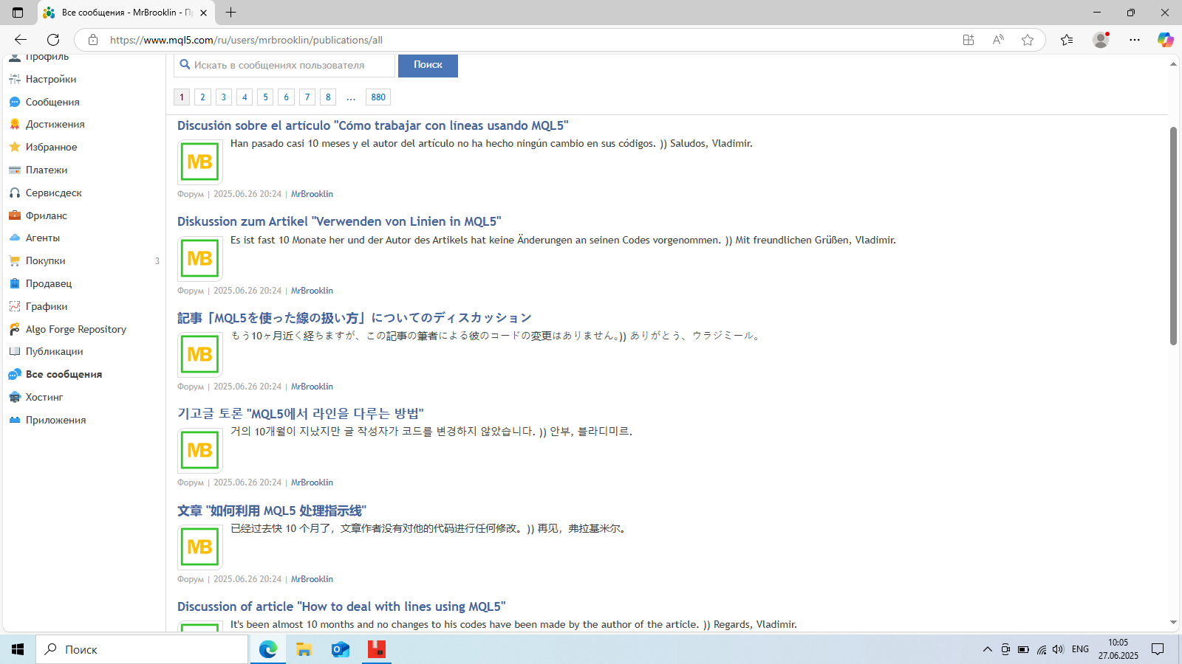Open the Достижения medal icon
The width and height of the screenshot is (1182, 664).
coord(15,124)
